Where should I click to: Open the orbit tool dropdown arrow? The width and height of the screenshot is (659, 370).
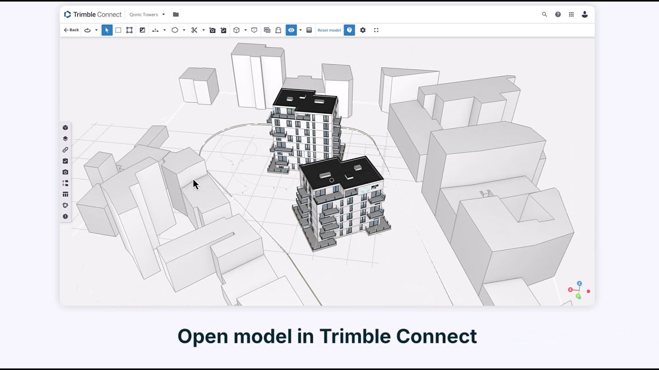click(96, 30)
